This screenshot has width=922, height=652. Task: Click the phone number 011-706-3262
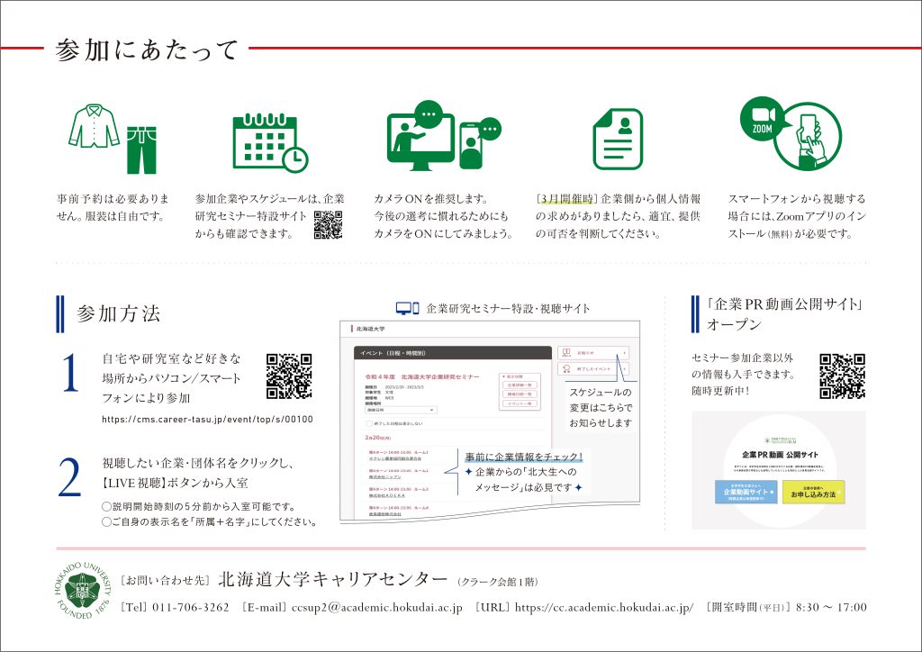(x=191, y=607)
